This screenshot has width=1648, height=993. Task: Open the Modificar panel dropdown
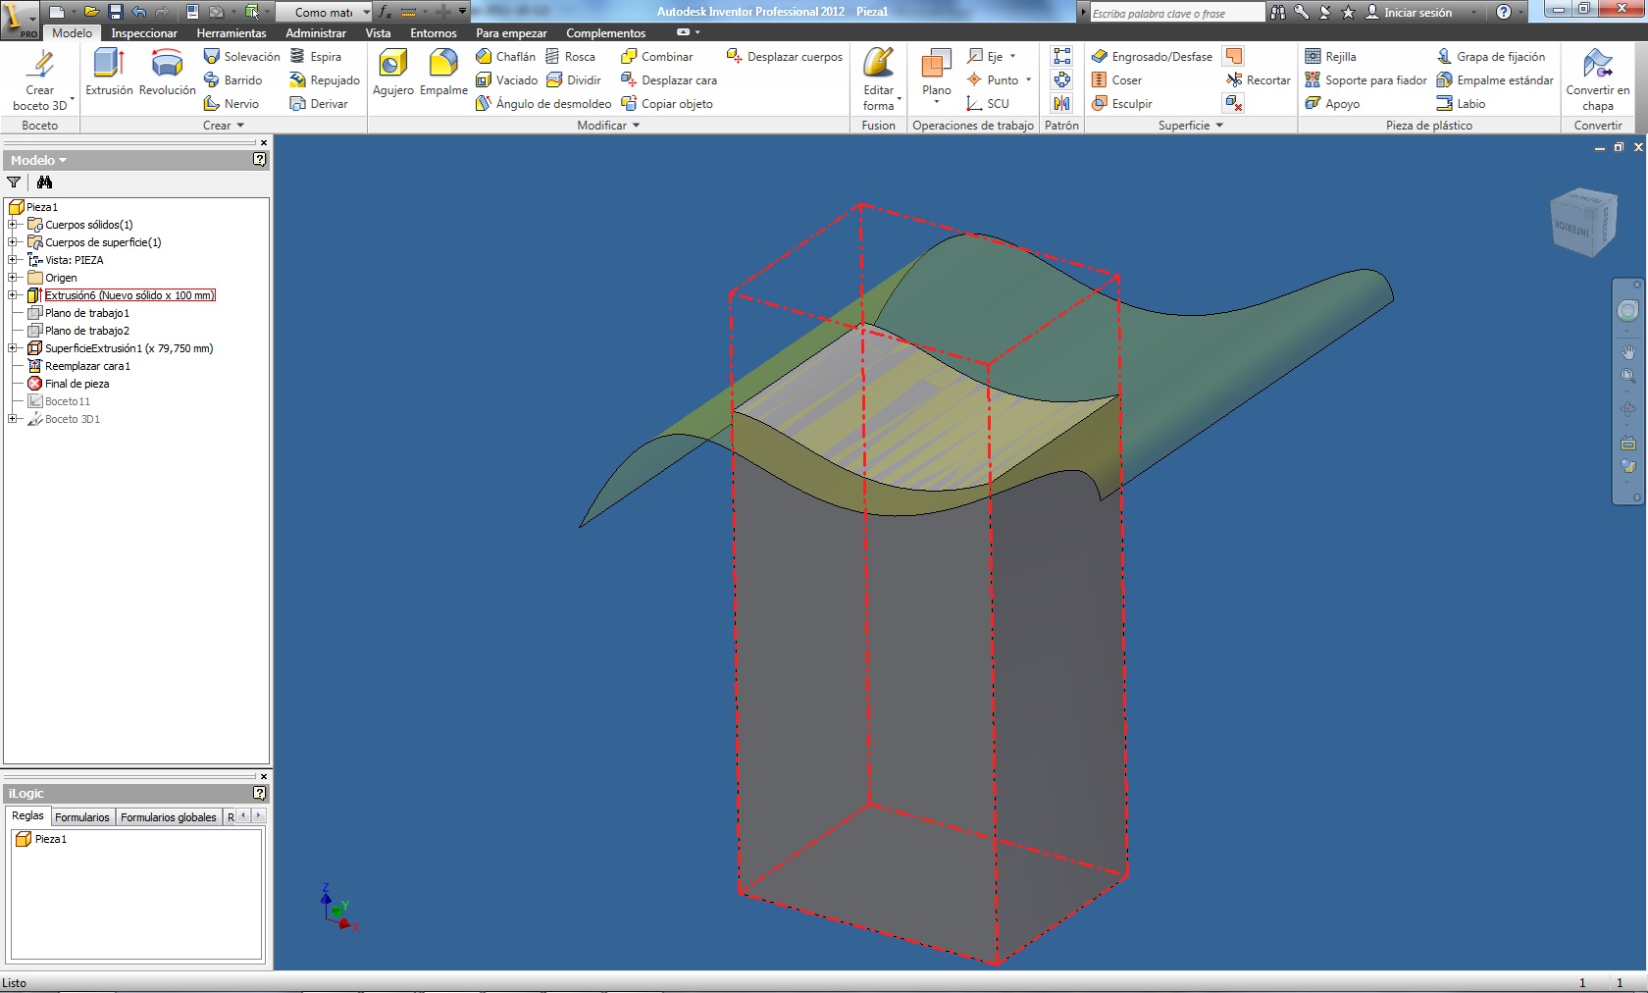(608, 126)
